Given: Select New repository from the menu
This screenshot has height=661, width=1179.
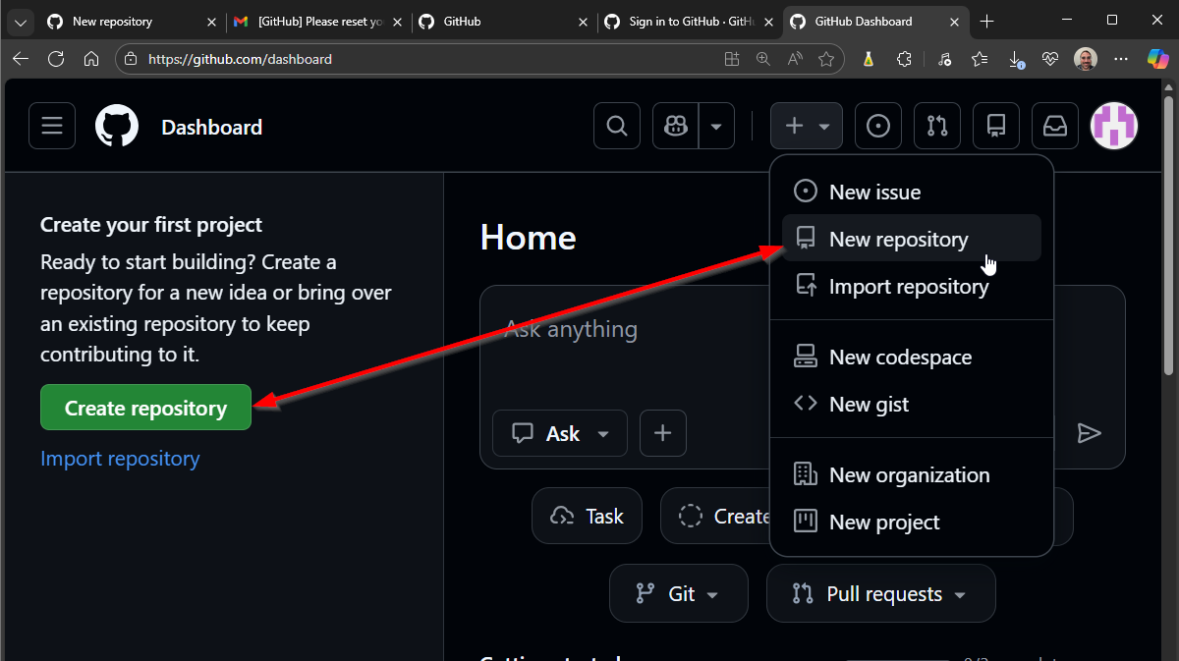Looking at the screenshot, I should 898,239.
